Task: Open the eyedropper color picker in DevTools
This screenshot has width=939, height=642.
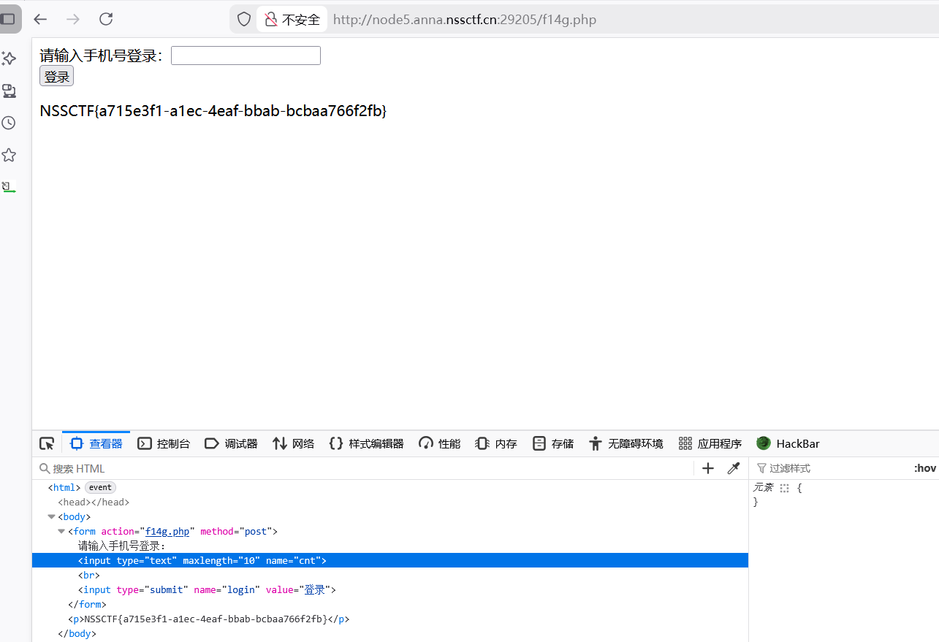Action: 734,467
